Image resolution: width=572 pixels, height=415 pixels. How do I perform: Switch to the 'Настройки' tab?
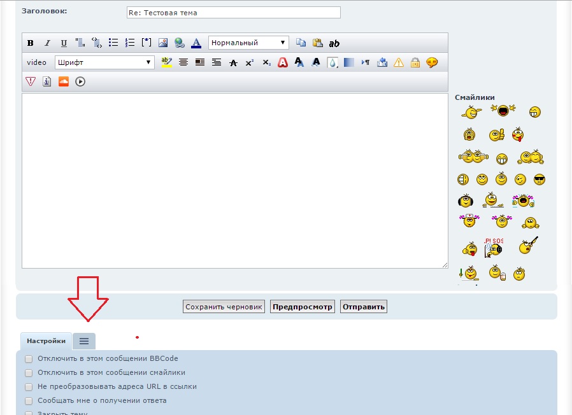point(46,341)
